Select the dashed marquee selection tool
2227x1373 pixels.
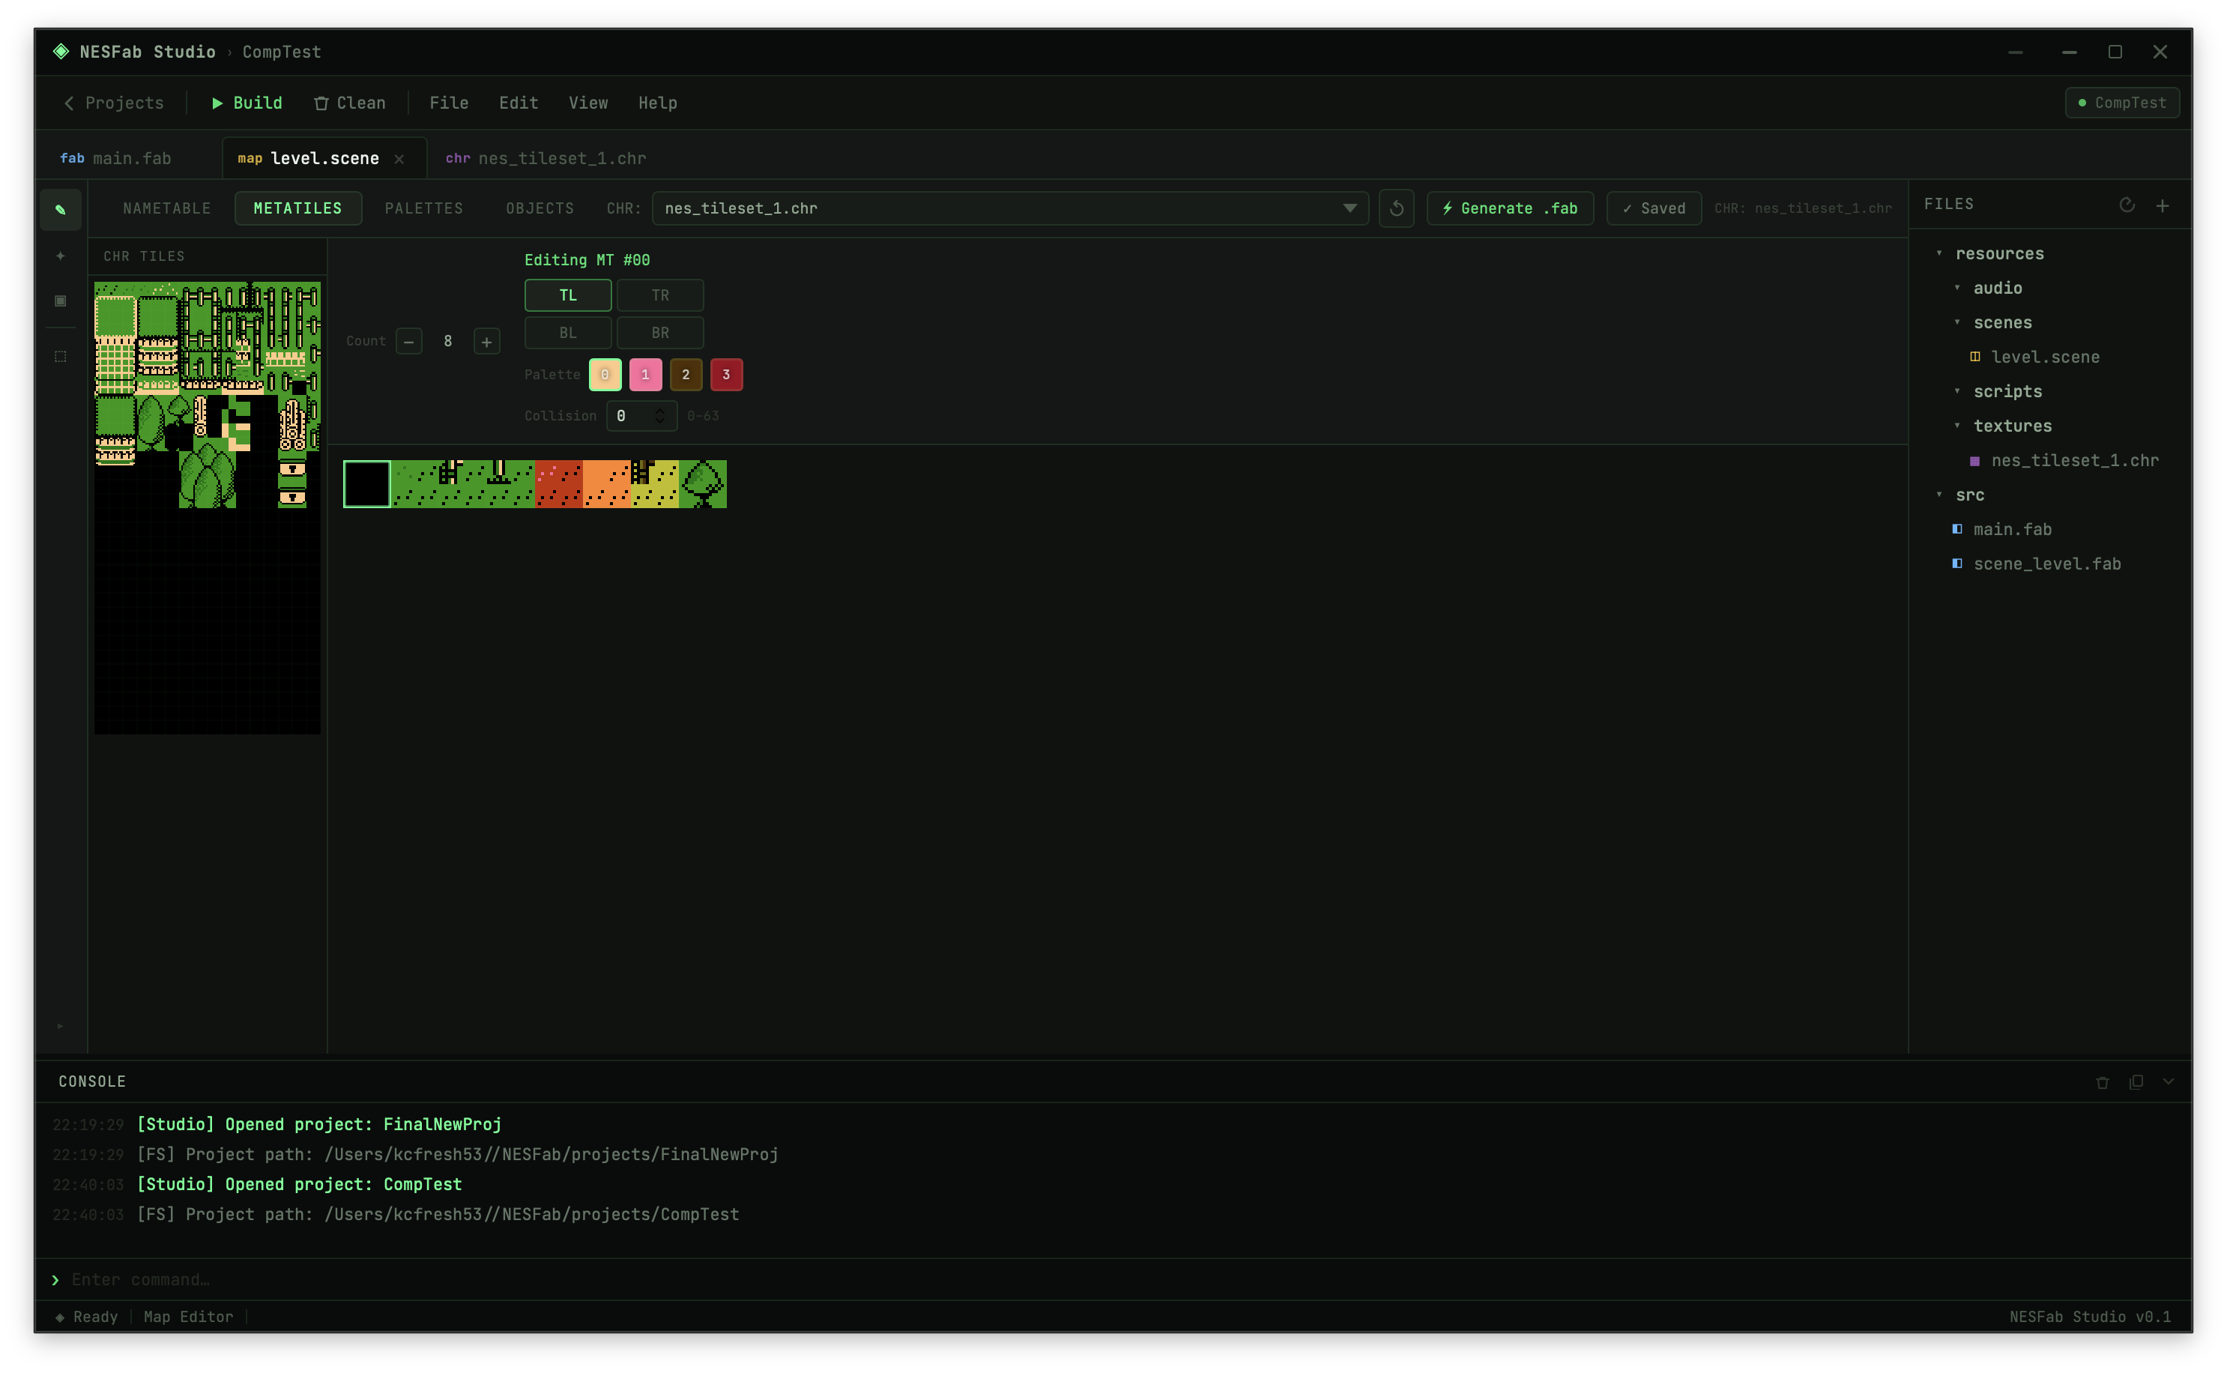click(61, 356)
